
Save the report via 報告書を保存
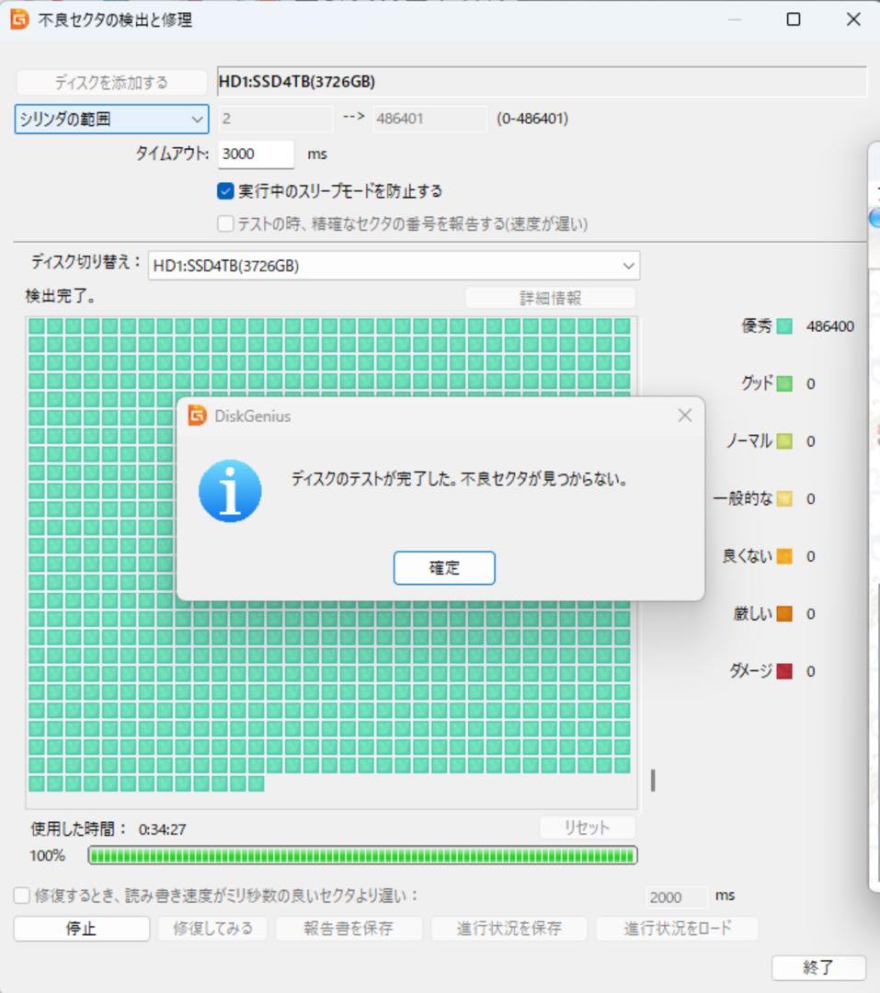click(348, 929)
